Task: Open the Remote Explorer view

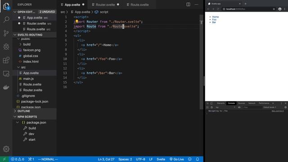Action: pyautogui.click(x=6, y=74)
